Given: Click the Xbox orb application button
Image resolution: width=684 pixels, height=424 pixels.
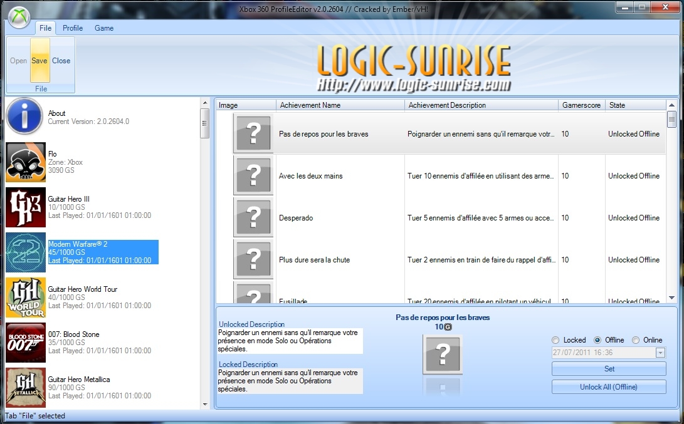Looking at the screenshot, I should tap(19, 18).
